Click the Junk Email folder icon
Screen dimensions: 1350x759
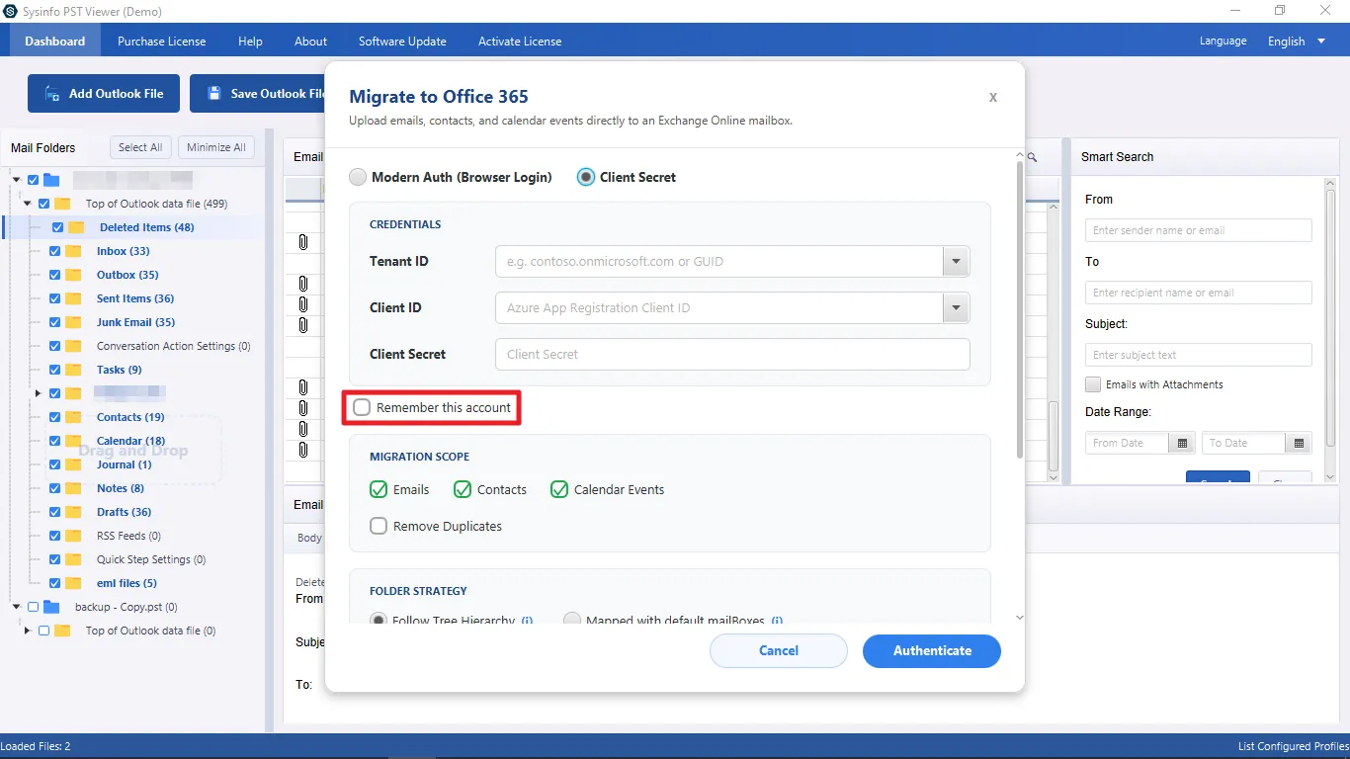pyautogui.click(x=73, y=322)
